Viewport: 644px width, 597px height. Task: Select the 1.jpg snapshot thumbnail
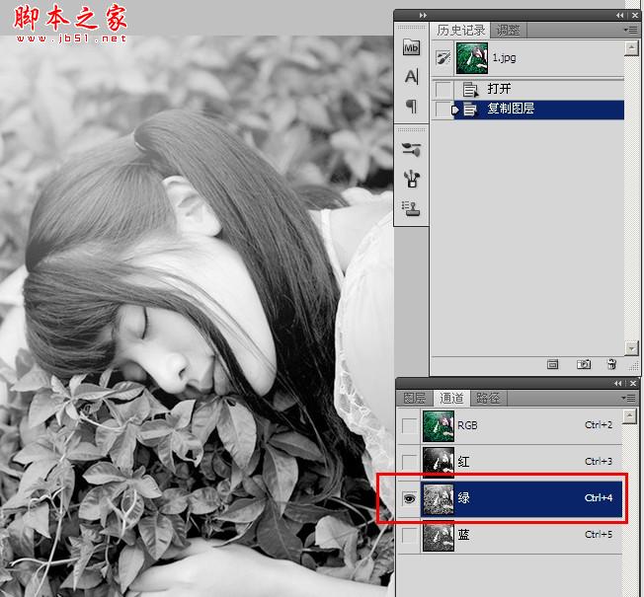coord(472,58)
